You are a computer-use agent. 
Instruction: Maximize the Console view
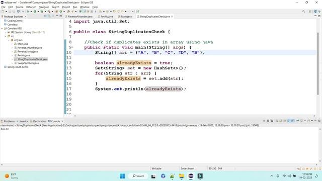319,121
